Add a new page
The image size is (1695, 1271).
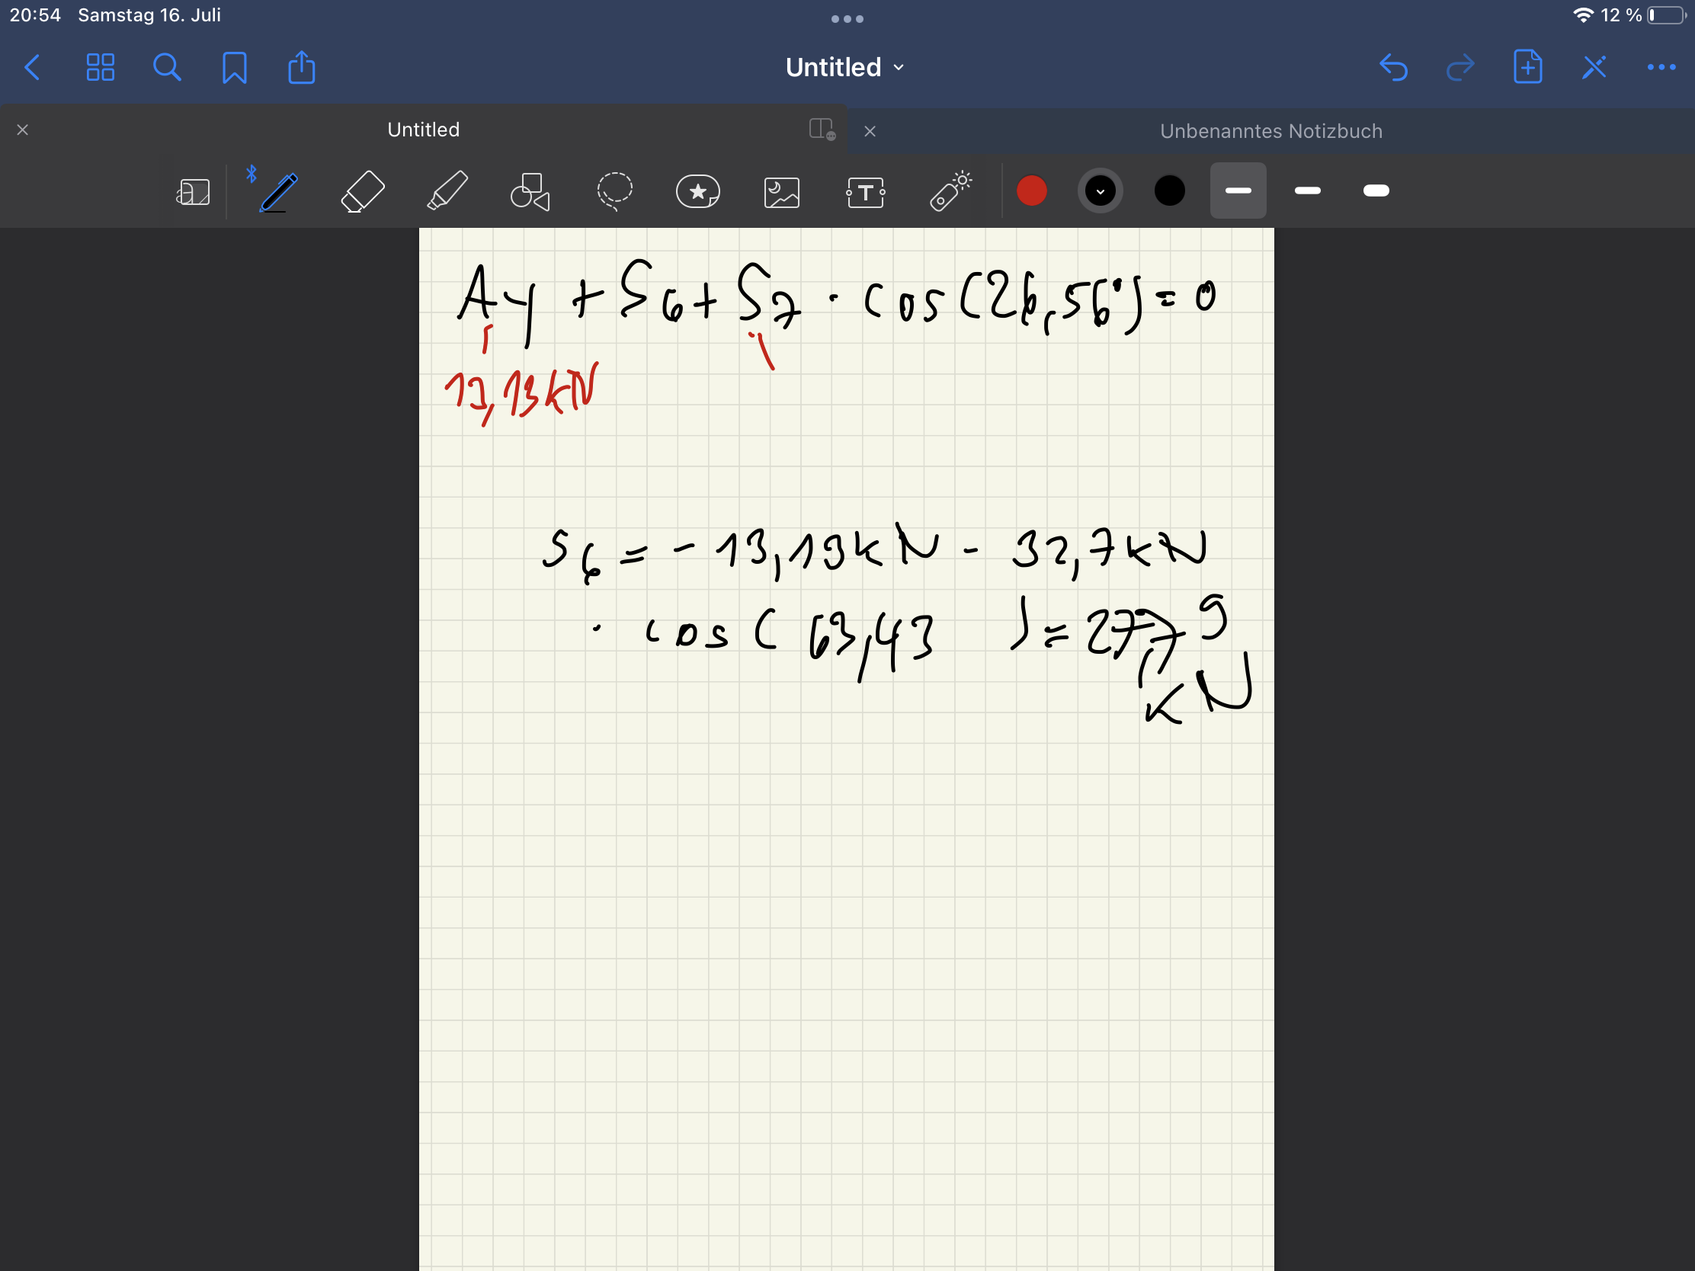tap(1527, 66)
